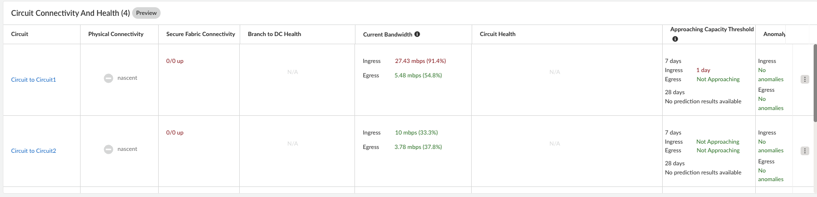Click the Circuit Health column header
This screenshot has width=817, height=197.
tap(497, 34)
